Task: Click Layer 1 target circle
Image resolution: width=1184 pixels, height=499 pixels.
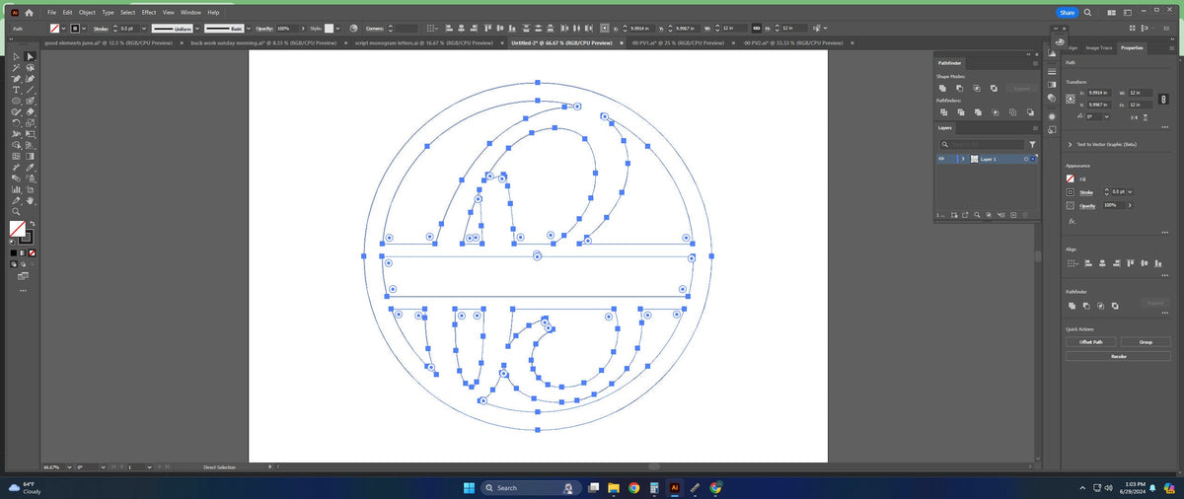Action: click(x=1026, y=159)
